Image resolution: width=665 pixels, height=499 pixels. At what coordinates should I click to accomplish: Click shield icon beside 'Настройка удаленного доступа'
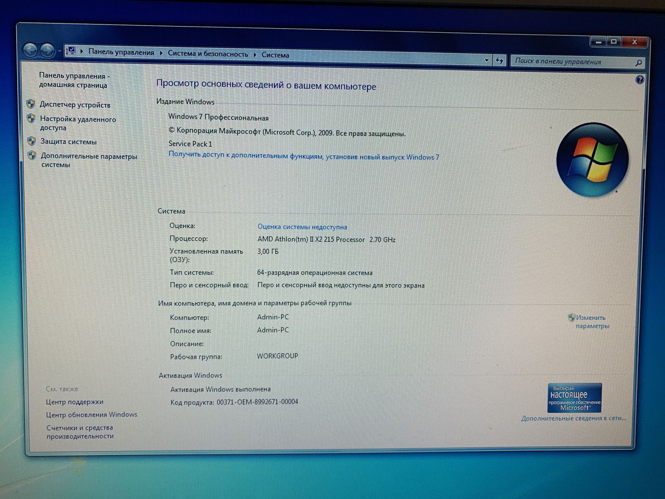tap(31, 118)
